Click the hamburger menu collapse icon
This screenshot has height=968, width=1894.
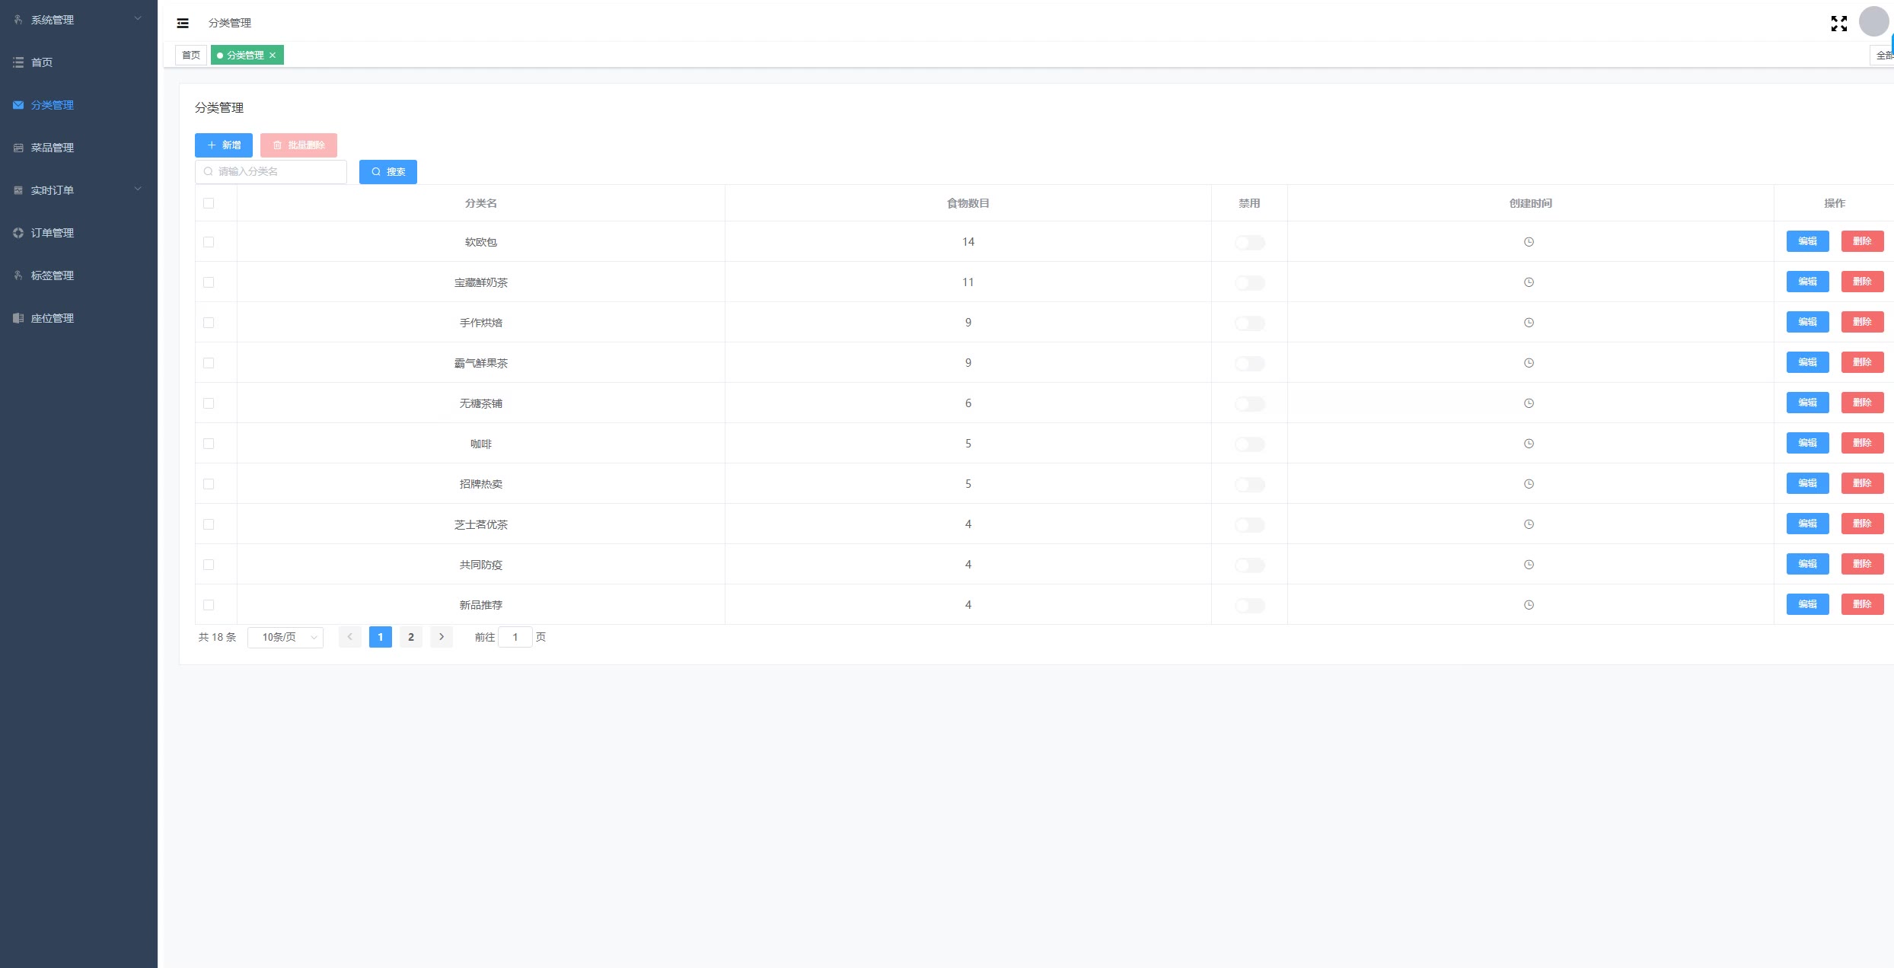(x=183, y=23)
